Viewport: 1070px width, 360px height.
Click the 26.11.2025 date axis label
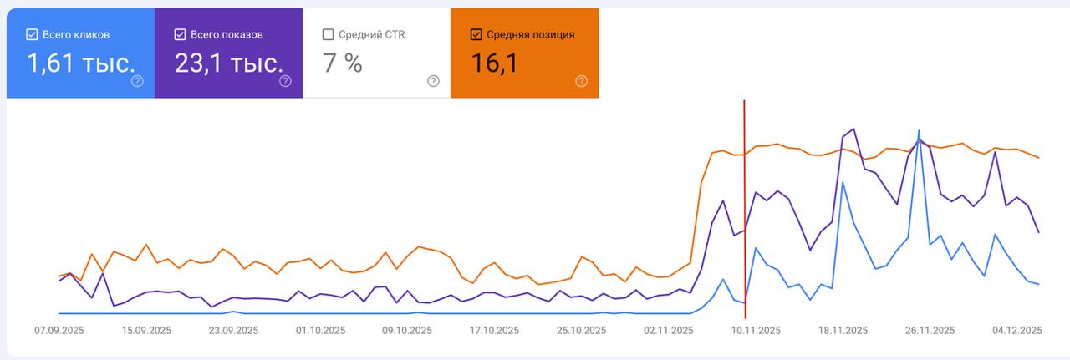(930, 331)
